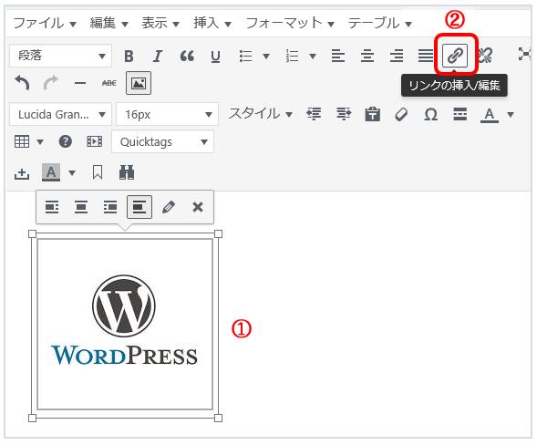Image resolution: width=537 pixels, height=445 pixels.
Task: Expand the text color picker arrow
Action: [x=511, y=114]
